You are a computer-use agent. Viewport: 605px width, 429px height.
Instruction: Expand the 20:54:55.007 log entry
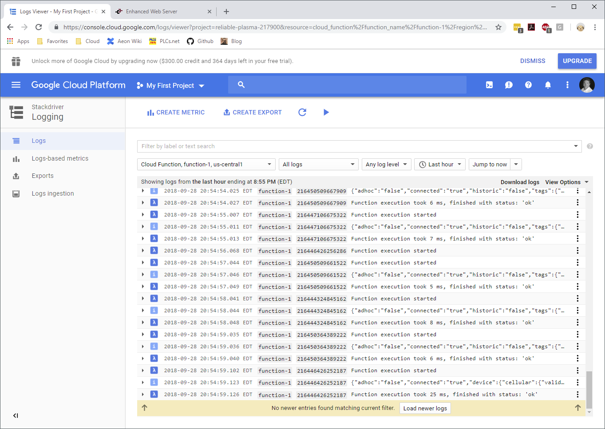143,214
